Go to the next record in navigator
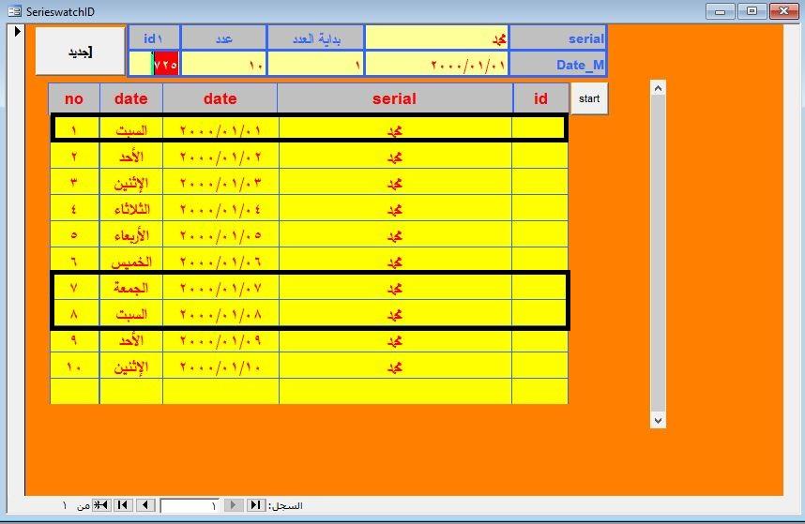 (144, 505)
